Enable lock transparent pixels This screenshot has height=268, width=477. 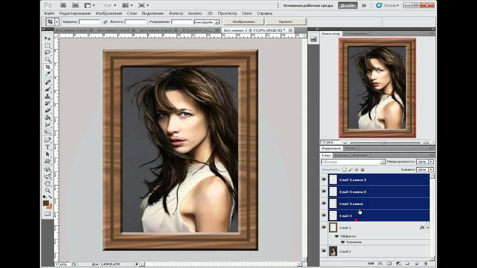344,169
